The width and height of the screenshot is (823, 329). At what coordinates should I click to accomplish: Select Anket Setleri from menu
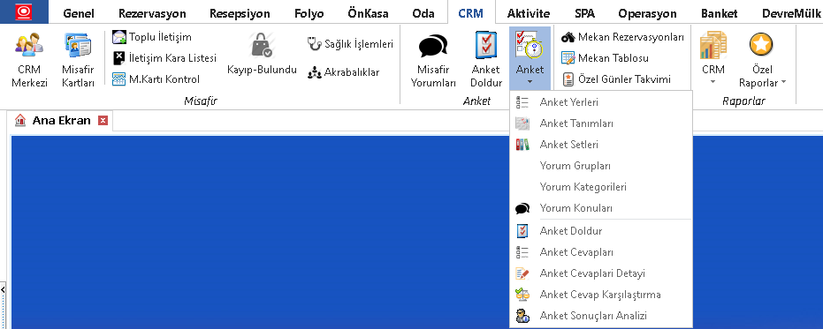(601, 145)
